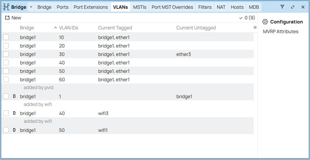Toggle the selection count indicator 0 (9)
The width and height of the screenshot is (310, 160).
point(247,18)
